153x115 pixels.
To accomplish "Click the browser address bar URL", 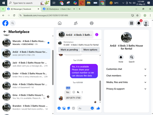I will (x=46, y=15).
